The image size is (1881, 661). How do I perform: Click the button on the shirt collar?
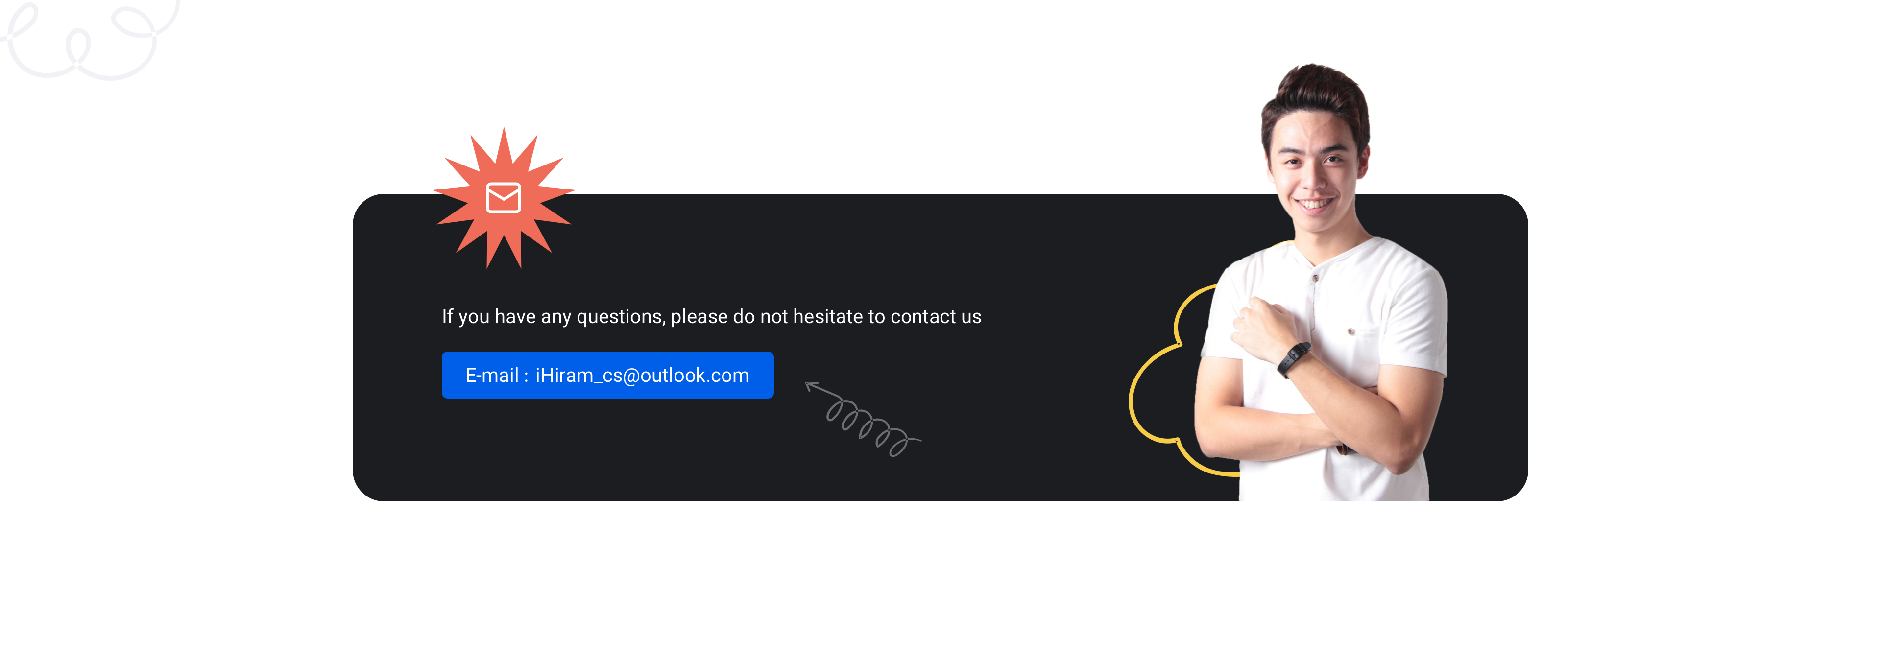tap(1315, 278)
